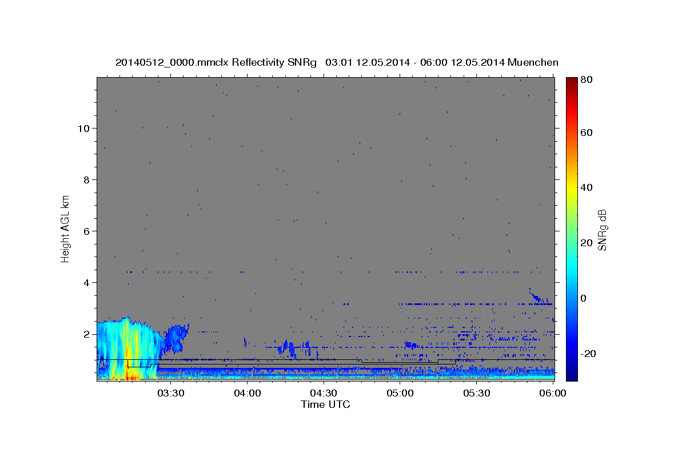Click the 06:00 time tick label

[x=553, y=394]
